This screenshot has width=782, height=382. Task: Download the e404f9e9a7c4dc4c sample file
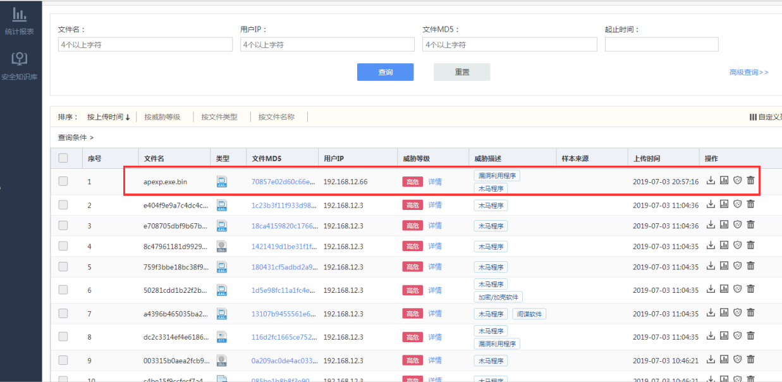pyautogui.click(x=711, y=204)
